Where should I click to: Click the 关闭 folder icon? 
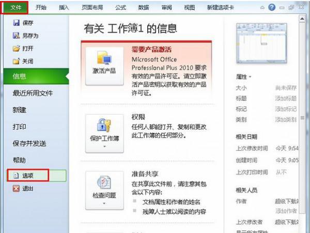click(16, 61)
